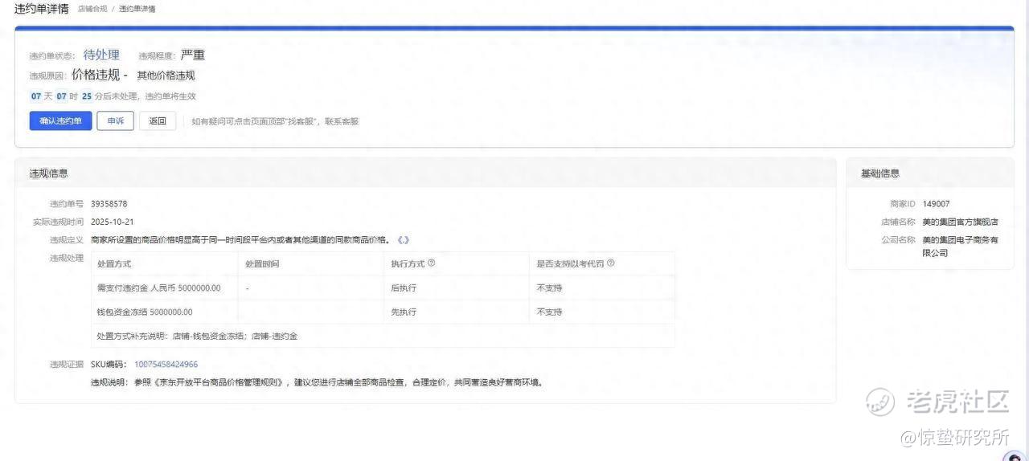The height and width of the screenshot is (461, 1029).
Task: Click the 违规信息 section heading
Action: [48, 173]
